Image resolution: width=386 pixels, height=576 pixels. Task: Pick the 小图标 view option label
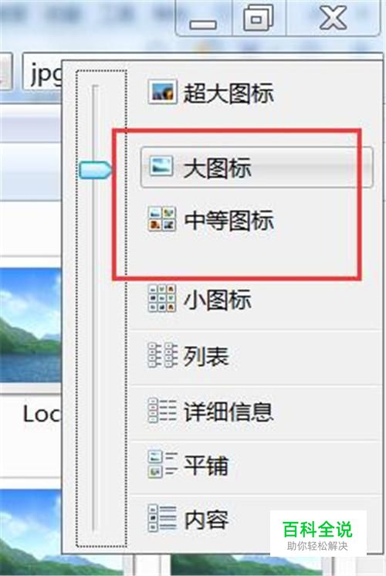[218, 300]
